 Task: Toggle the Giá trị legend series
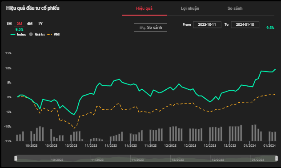pos(37,34)
